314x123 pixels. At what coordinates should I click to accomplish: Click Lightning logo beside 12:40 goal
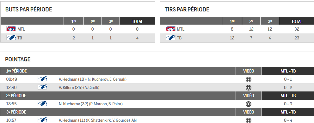(42, 87)
